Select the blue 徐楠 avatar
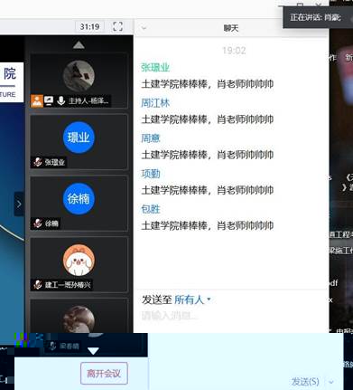Screen dimensions: 353x390 click(x=79, y=199)
